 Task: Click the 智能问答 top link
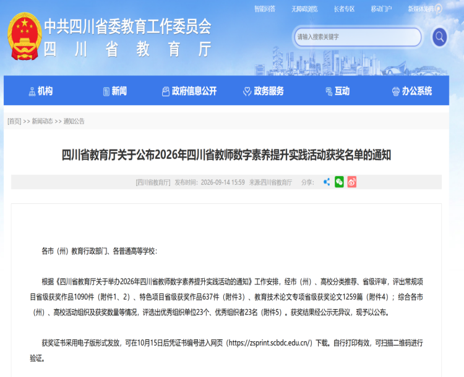pos(265,9)
